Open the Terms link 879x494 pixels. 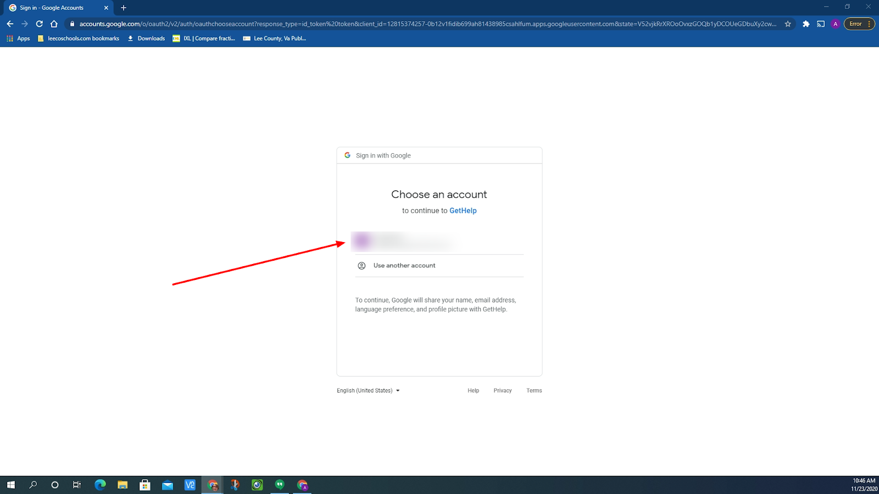click(534, 391)
